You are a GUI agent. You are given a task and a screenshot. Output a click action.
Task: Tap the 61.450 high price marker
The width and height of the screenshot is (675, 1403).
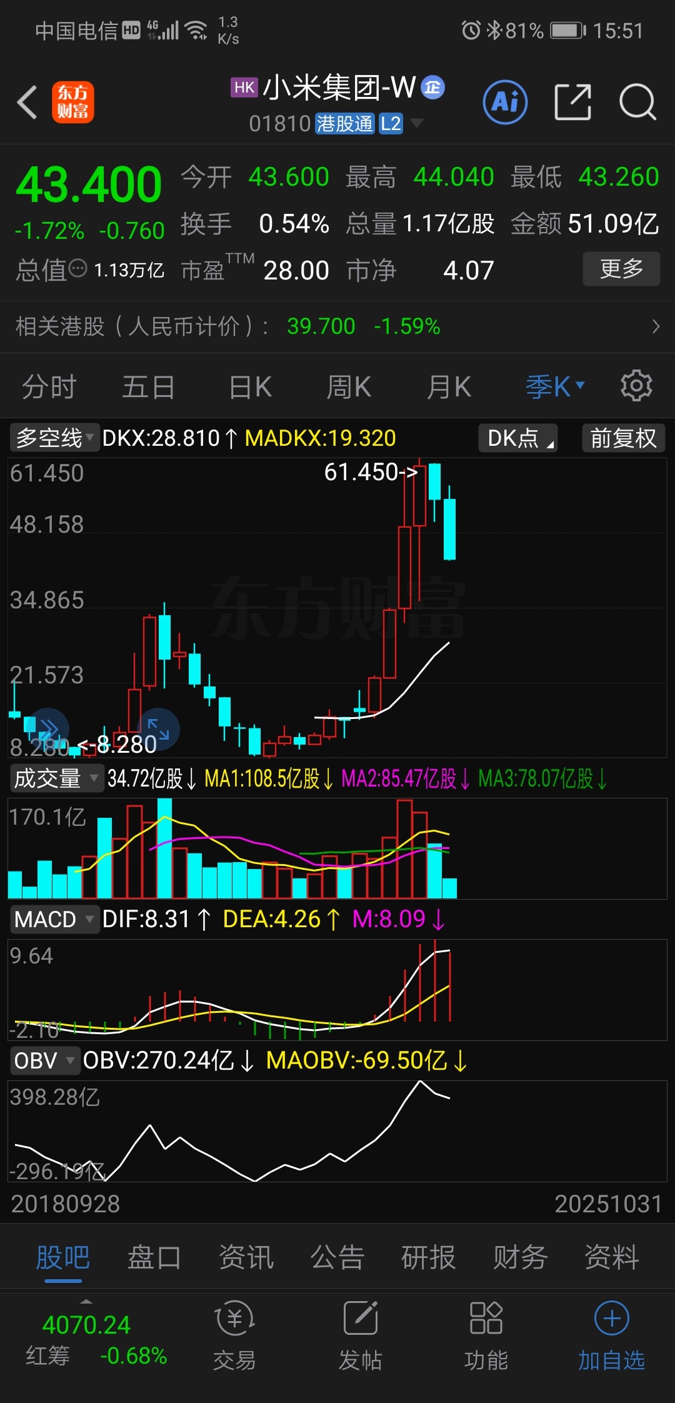pyautogui.click(x=371, y=472)
